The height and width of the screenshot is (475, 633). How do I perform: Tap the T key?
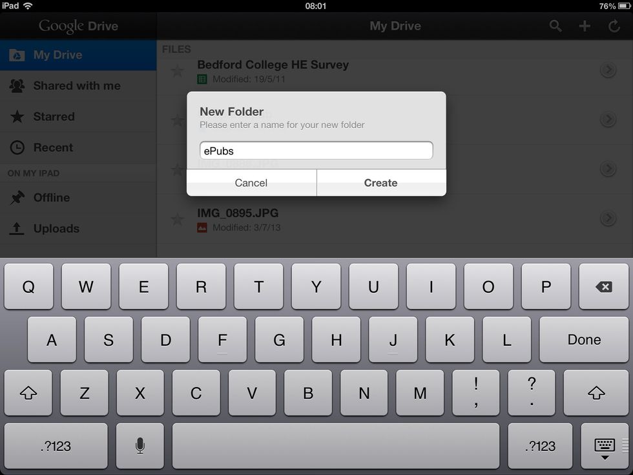pyautogui.click(x=259, y=287)
